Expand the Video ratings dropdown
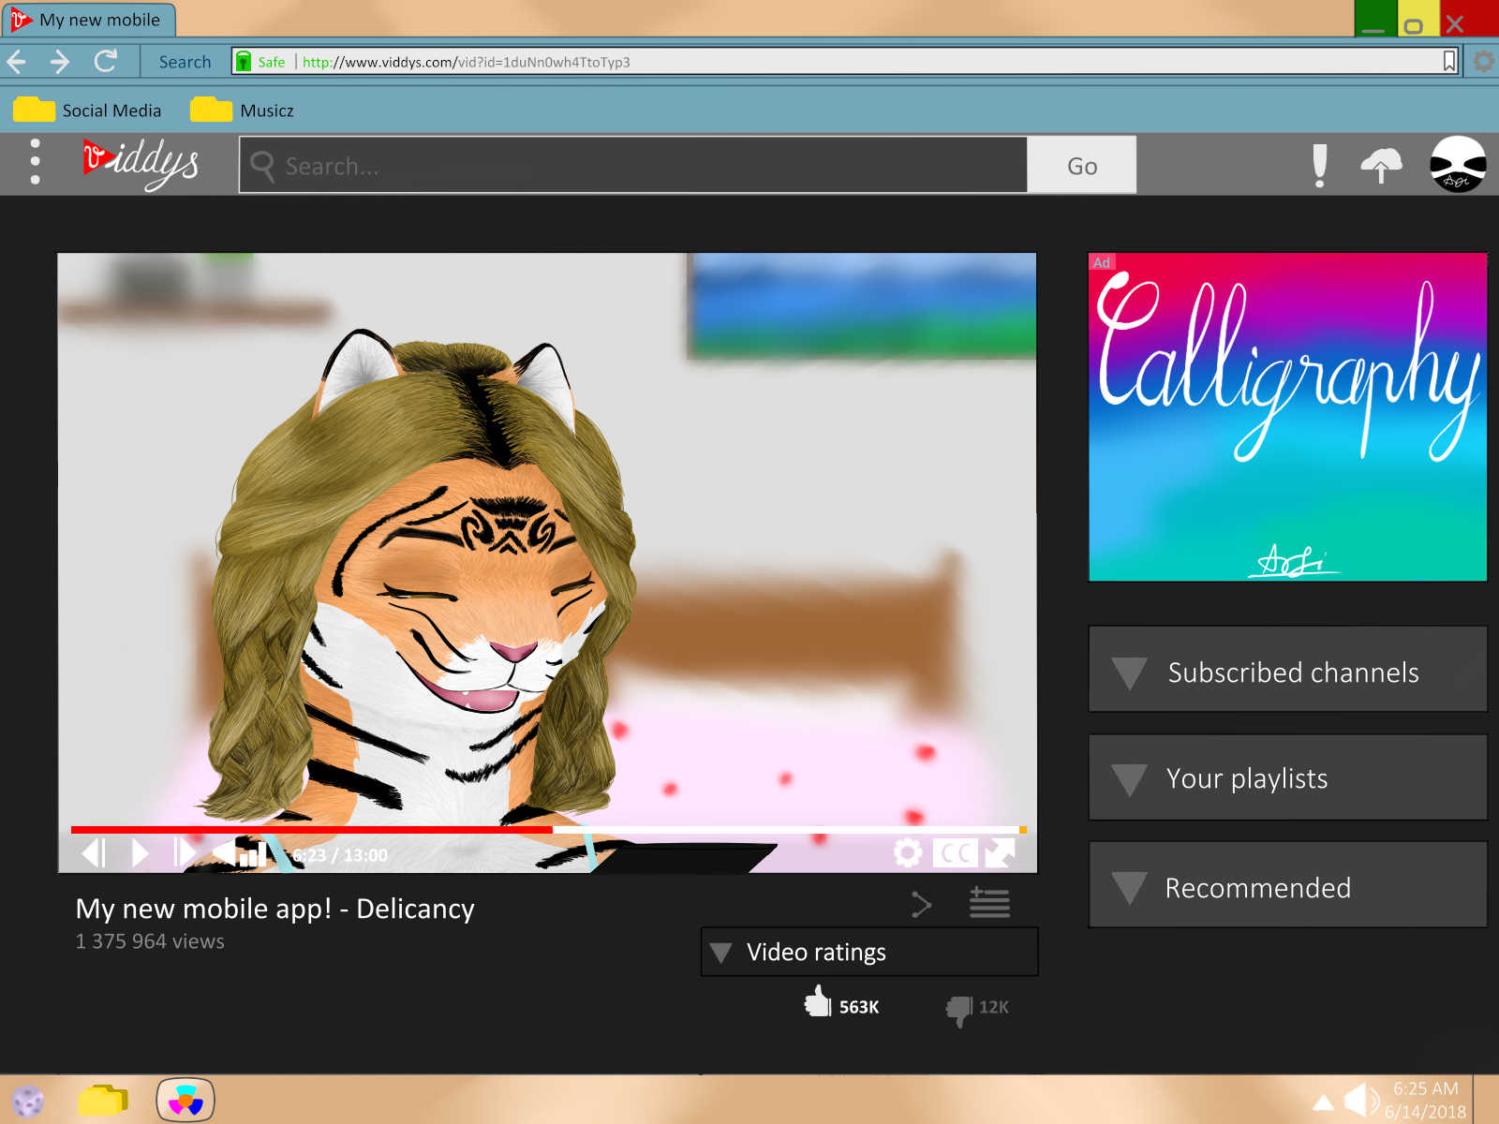Screen dimensions: 1499x1124 point(869,952)
